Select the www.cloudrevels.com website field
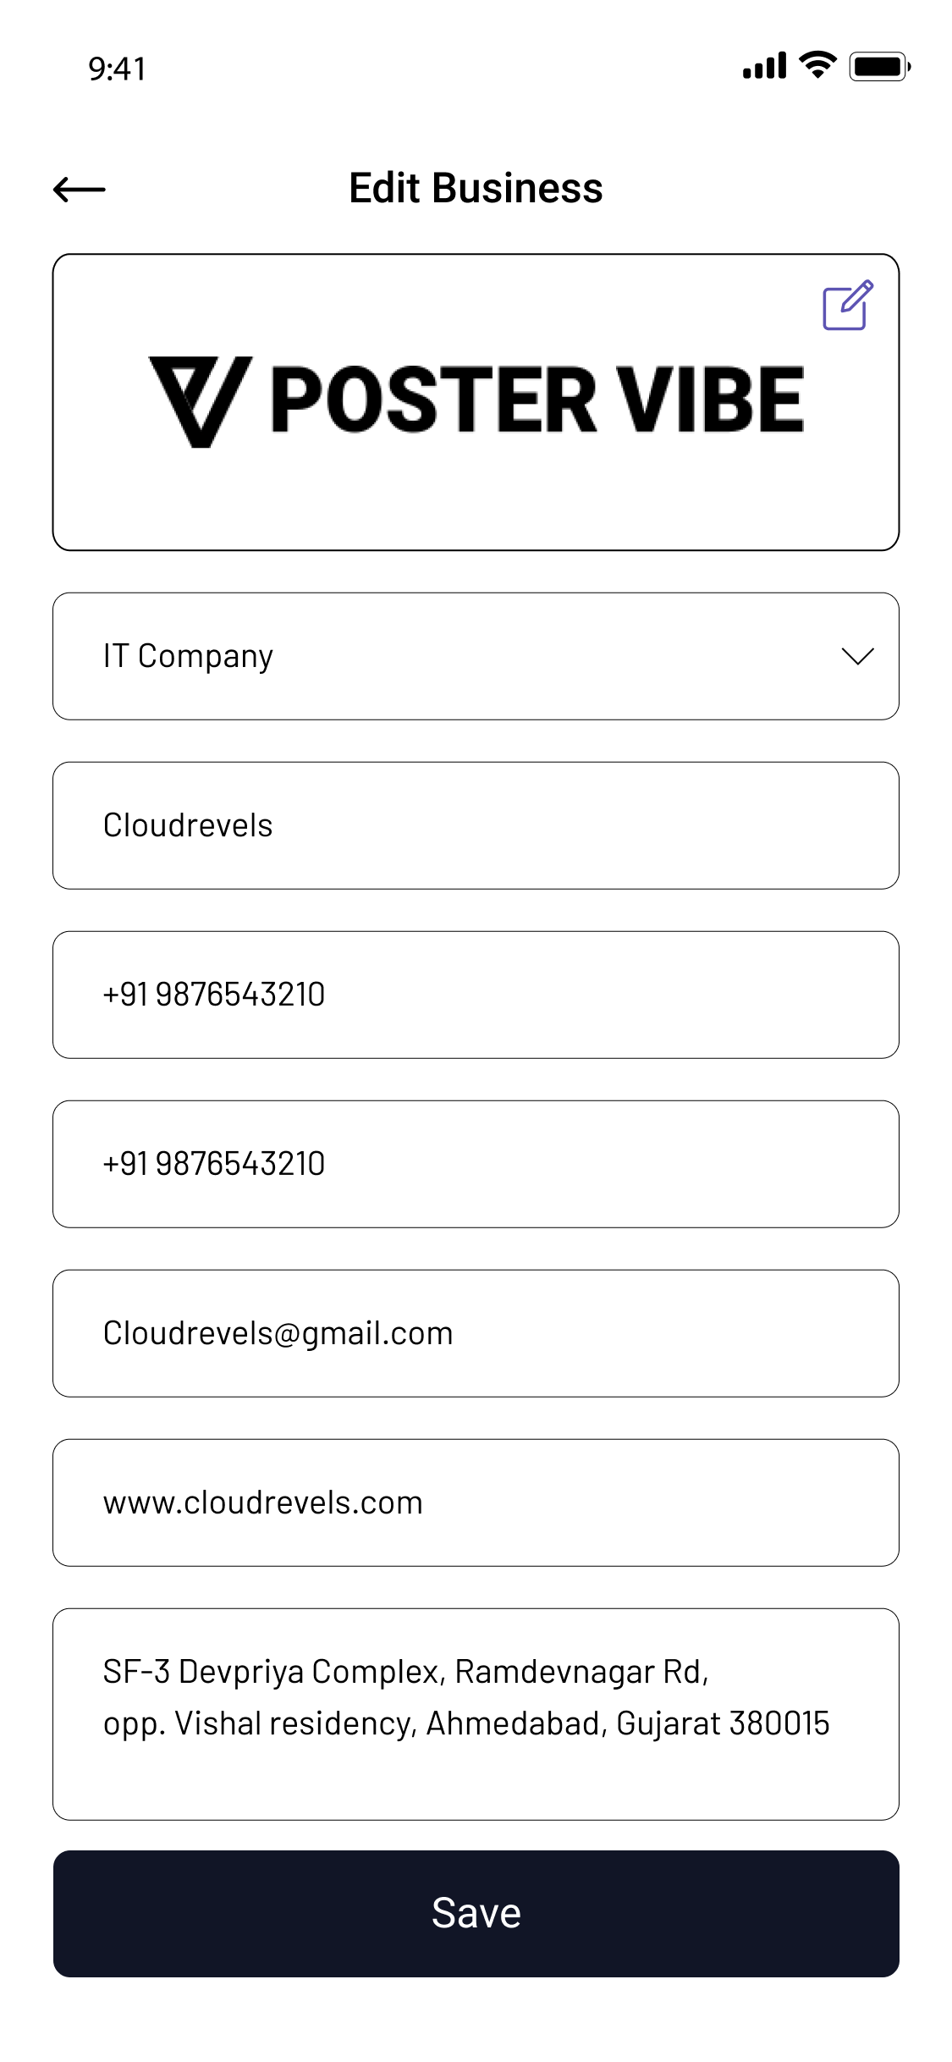The height and width of the screenshot is (2062, 952). [476, 1503]
